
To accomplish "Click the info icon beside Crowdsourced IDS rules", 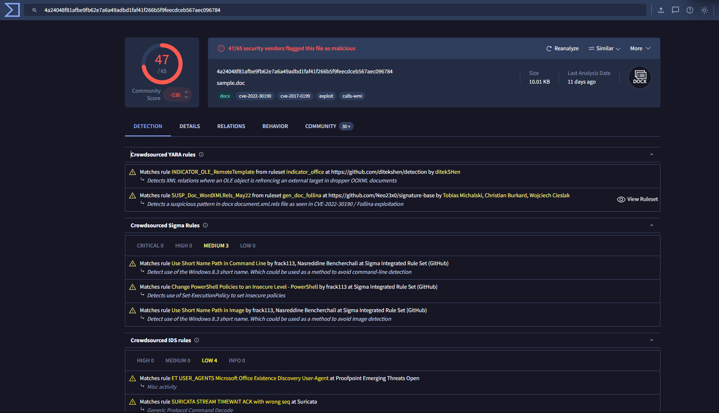I will (197, 341).
